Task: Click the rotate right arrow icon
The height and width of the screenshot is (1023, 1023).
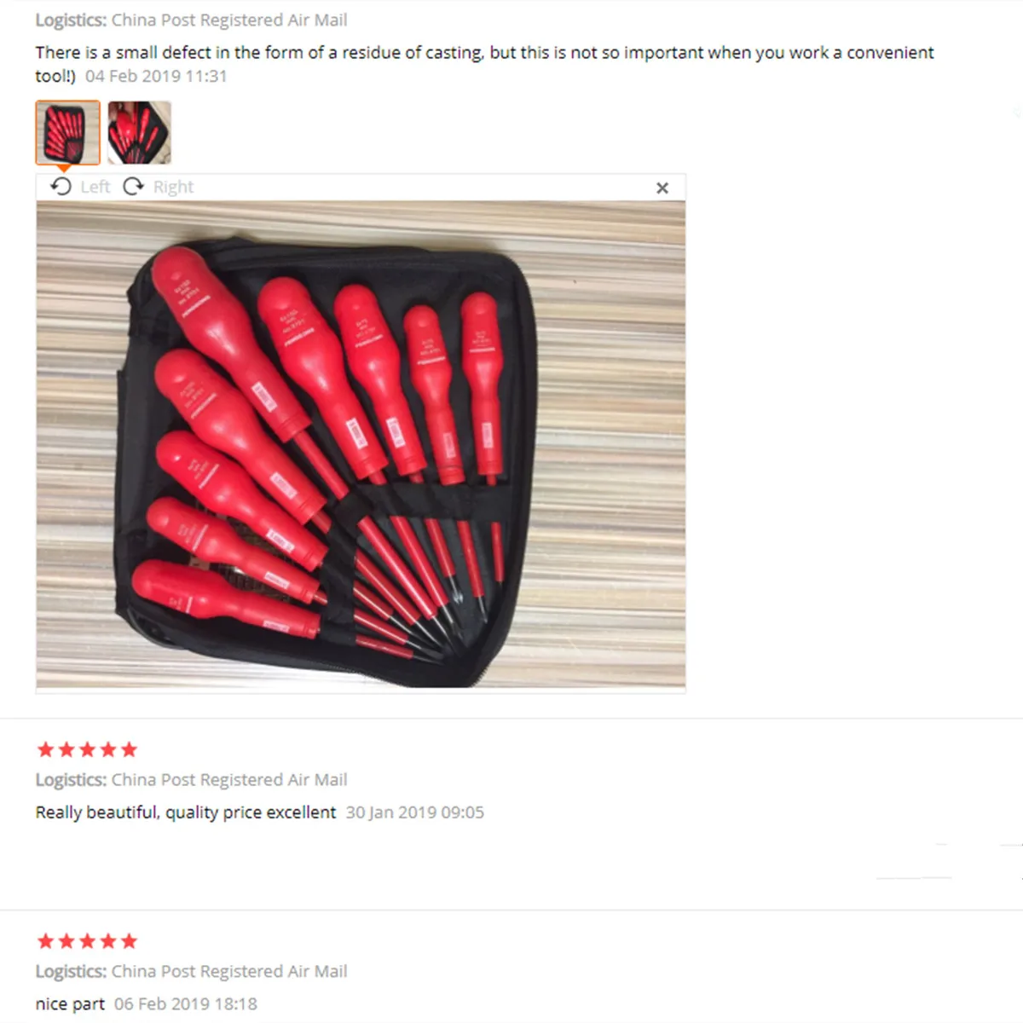Action: click(134, 187)
